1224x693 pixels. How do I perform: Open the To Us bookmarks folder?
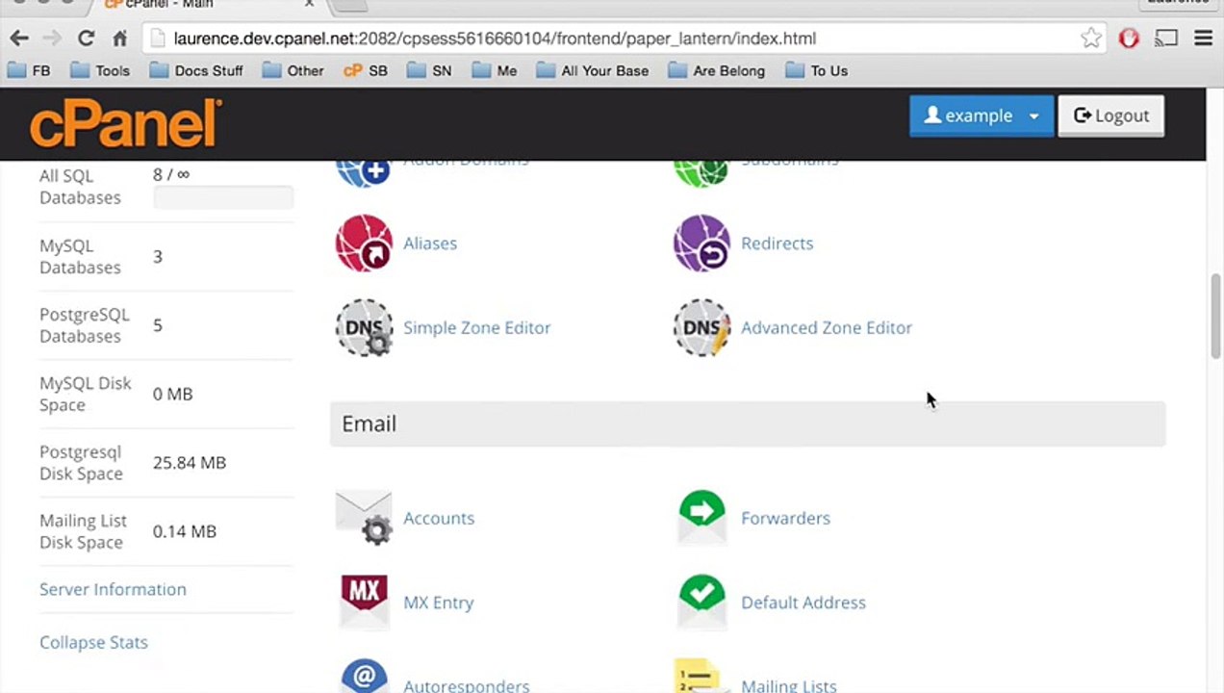(x=817, y=71)
